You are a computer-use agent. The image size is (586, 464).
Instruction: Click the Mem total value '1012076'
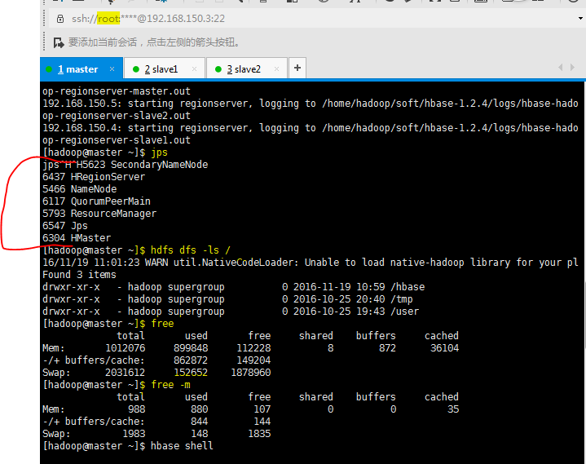tap(126, 348)
